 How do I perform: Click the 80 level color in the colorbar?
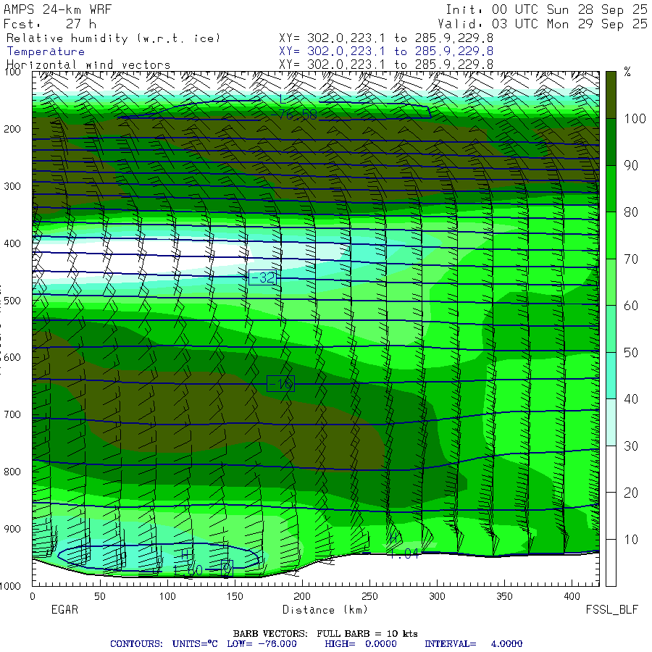tap(611, 189)
